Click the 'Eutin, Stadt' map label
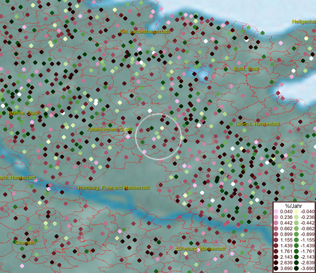Image resolution: width=316 pixels, height=273 pixels. click(x=246, y=69)
